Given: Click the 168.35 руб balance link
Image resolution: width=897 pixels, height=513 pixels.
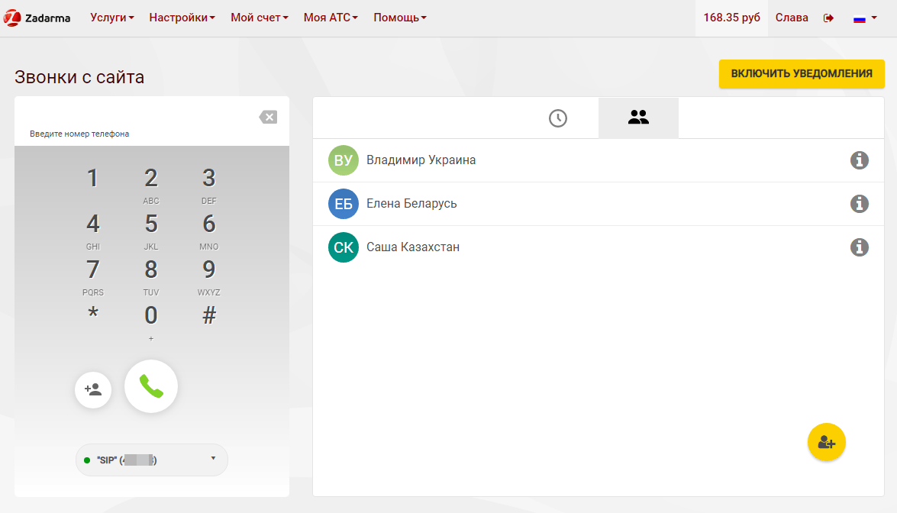Looking at the screenshot, I should pyautogui.click(x=731, y=18).
